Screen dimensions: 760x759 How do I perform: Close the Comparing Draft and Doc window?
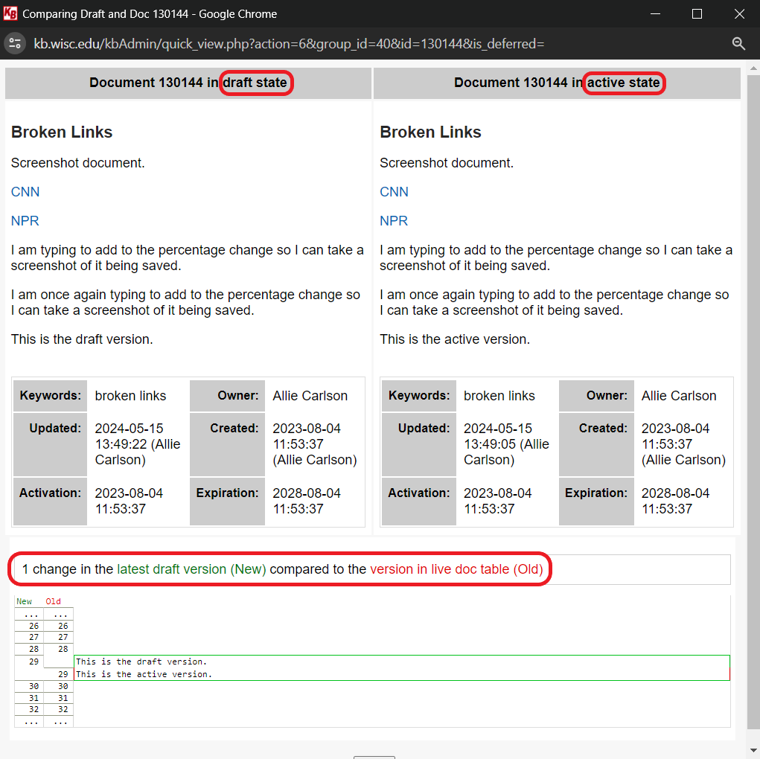[x=739, y=13]
